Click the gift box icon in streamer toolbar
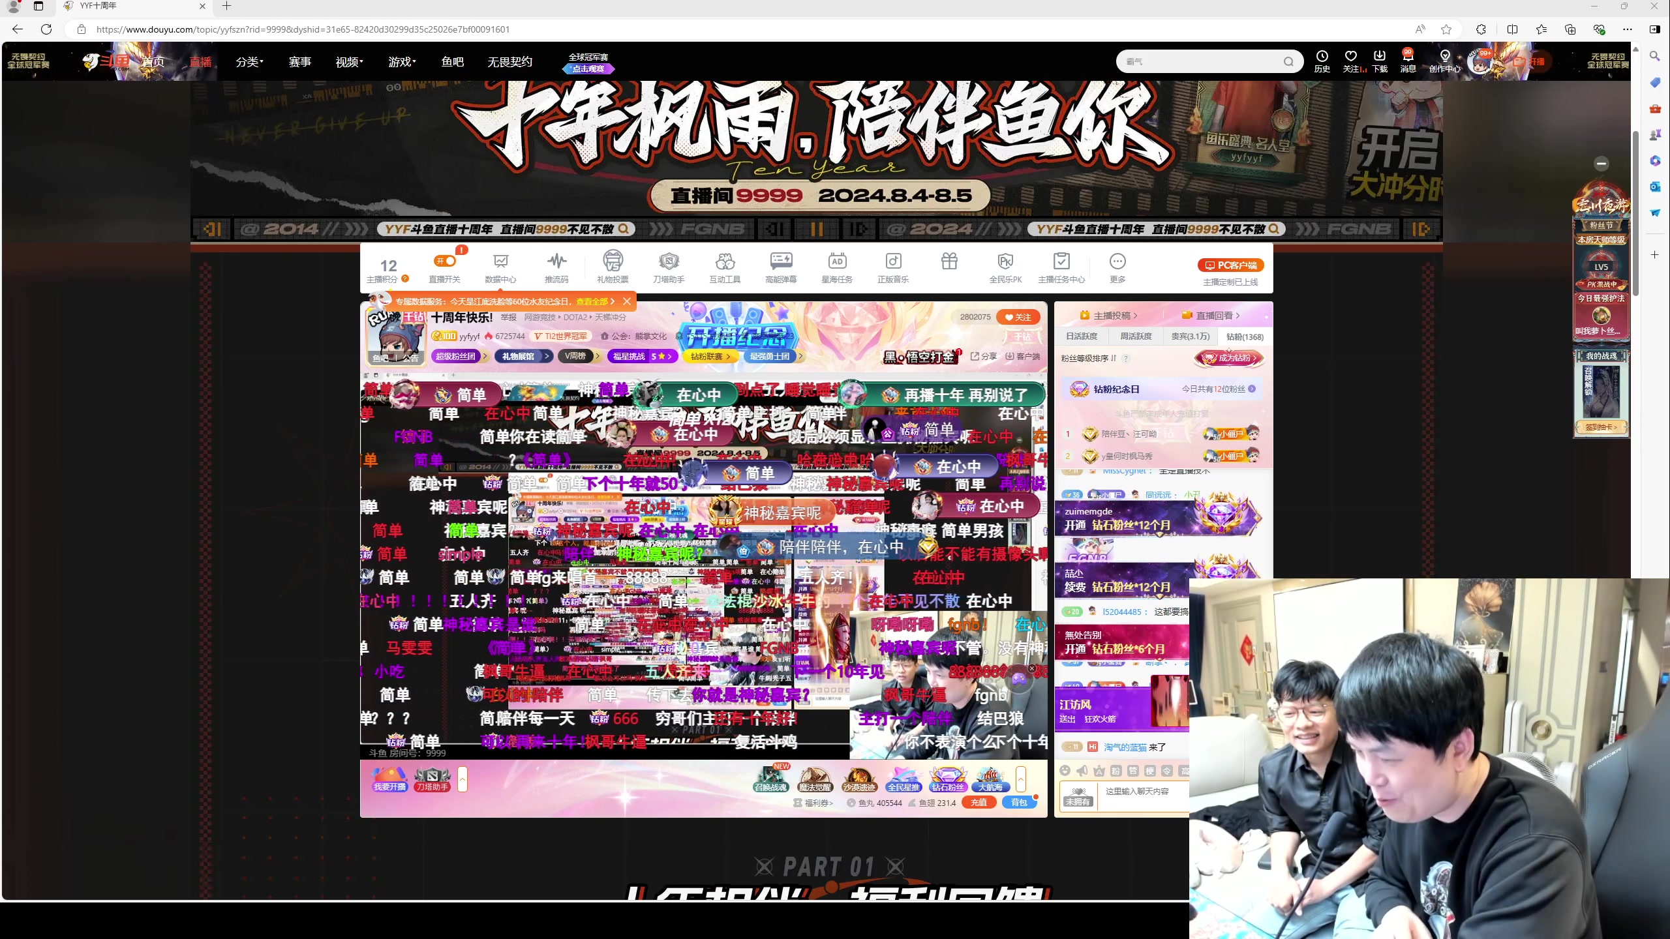Viewport: 1670px width, 939px height. pos(949,261)
